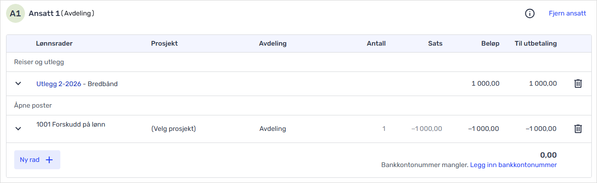Click the Ansatt 1 employee name

(x=44, y=13)
